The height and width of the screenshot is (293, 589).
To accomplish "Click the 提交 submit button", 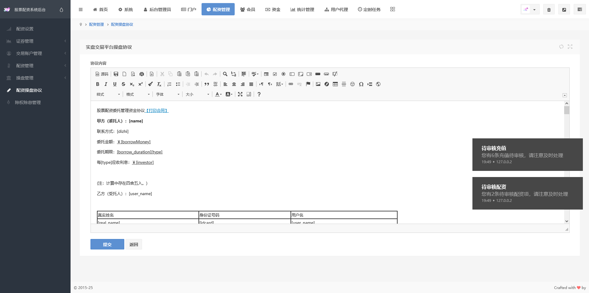I will click(x=107, y=244).
